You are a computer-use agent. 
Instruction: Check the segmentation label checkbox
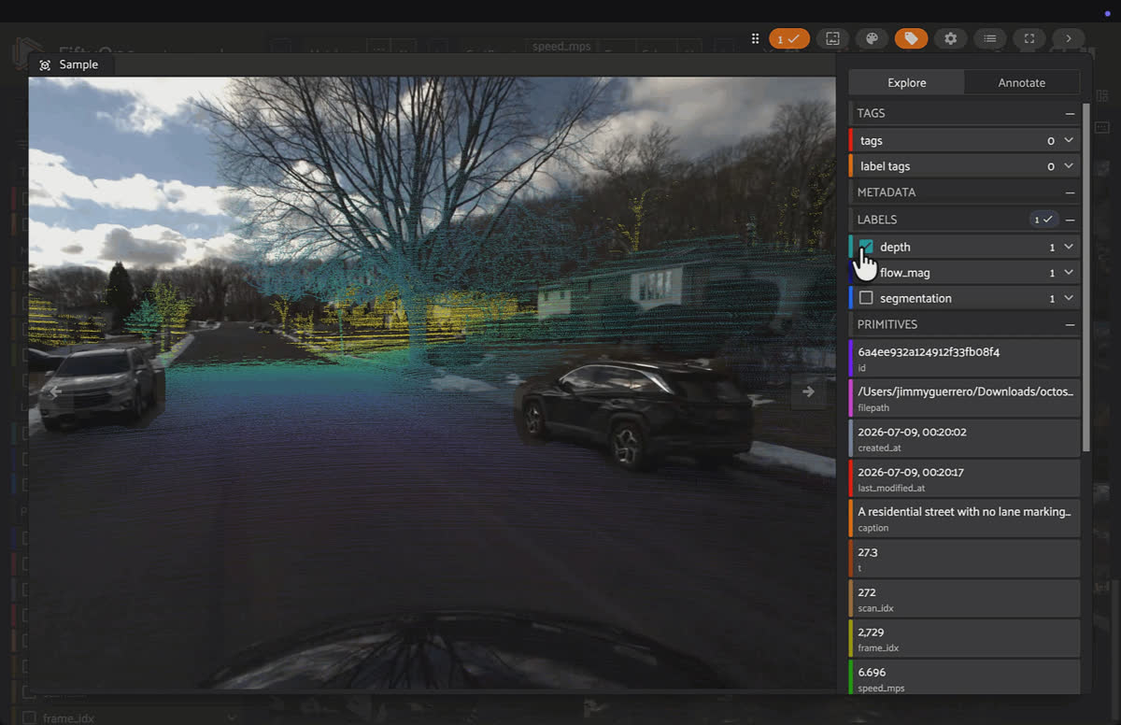(x=866, y=298)
